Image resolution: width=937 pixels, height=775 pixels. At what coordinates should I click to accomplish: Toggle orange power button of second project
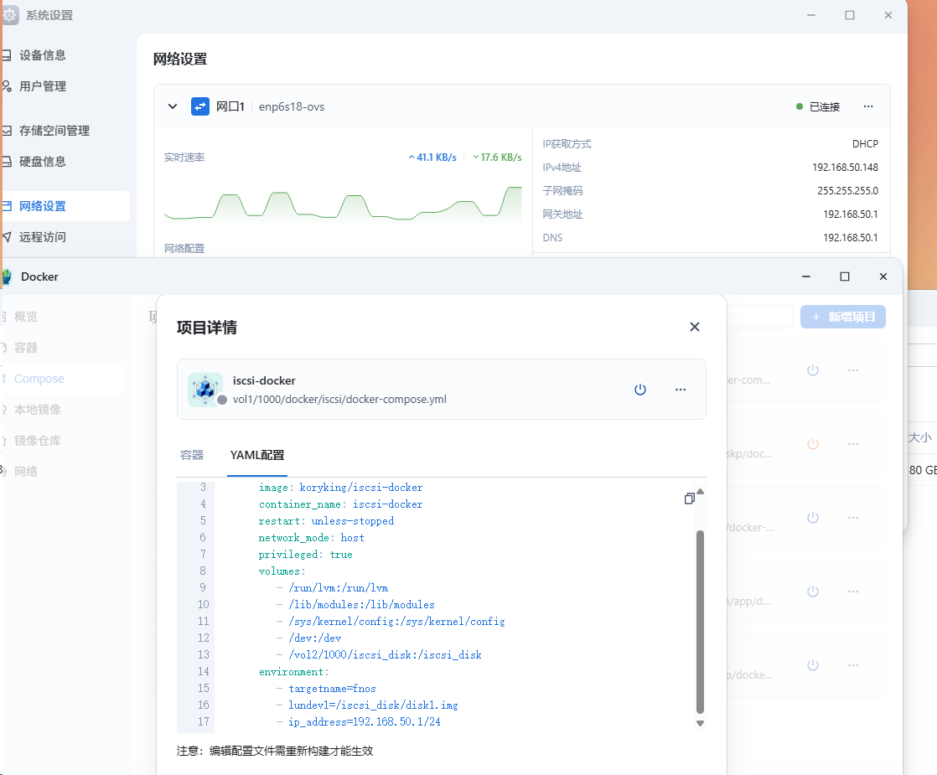(x=813, y=444)
